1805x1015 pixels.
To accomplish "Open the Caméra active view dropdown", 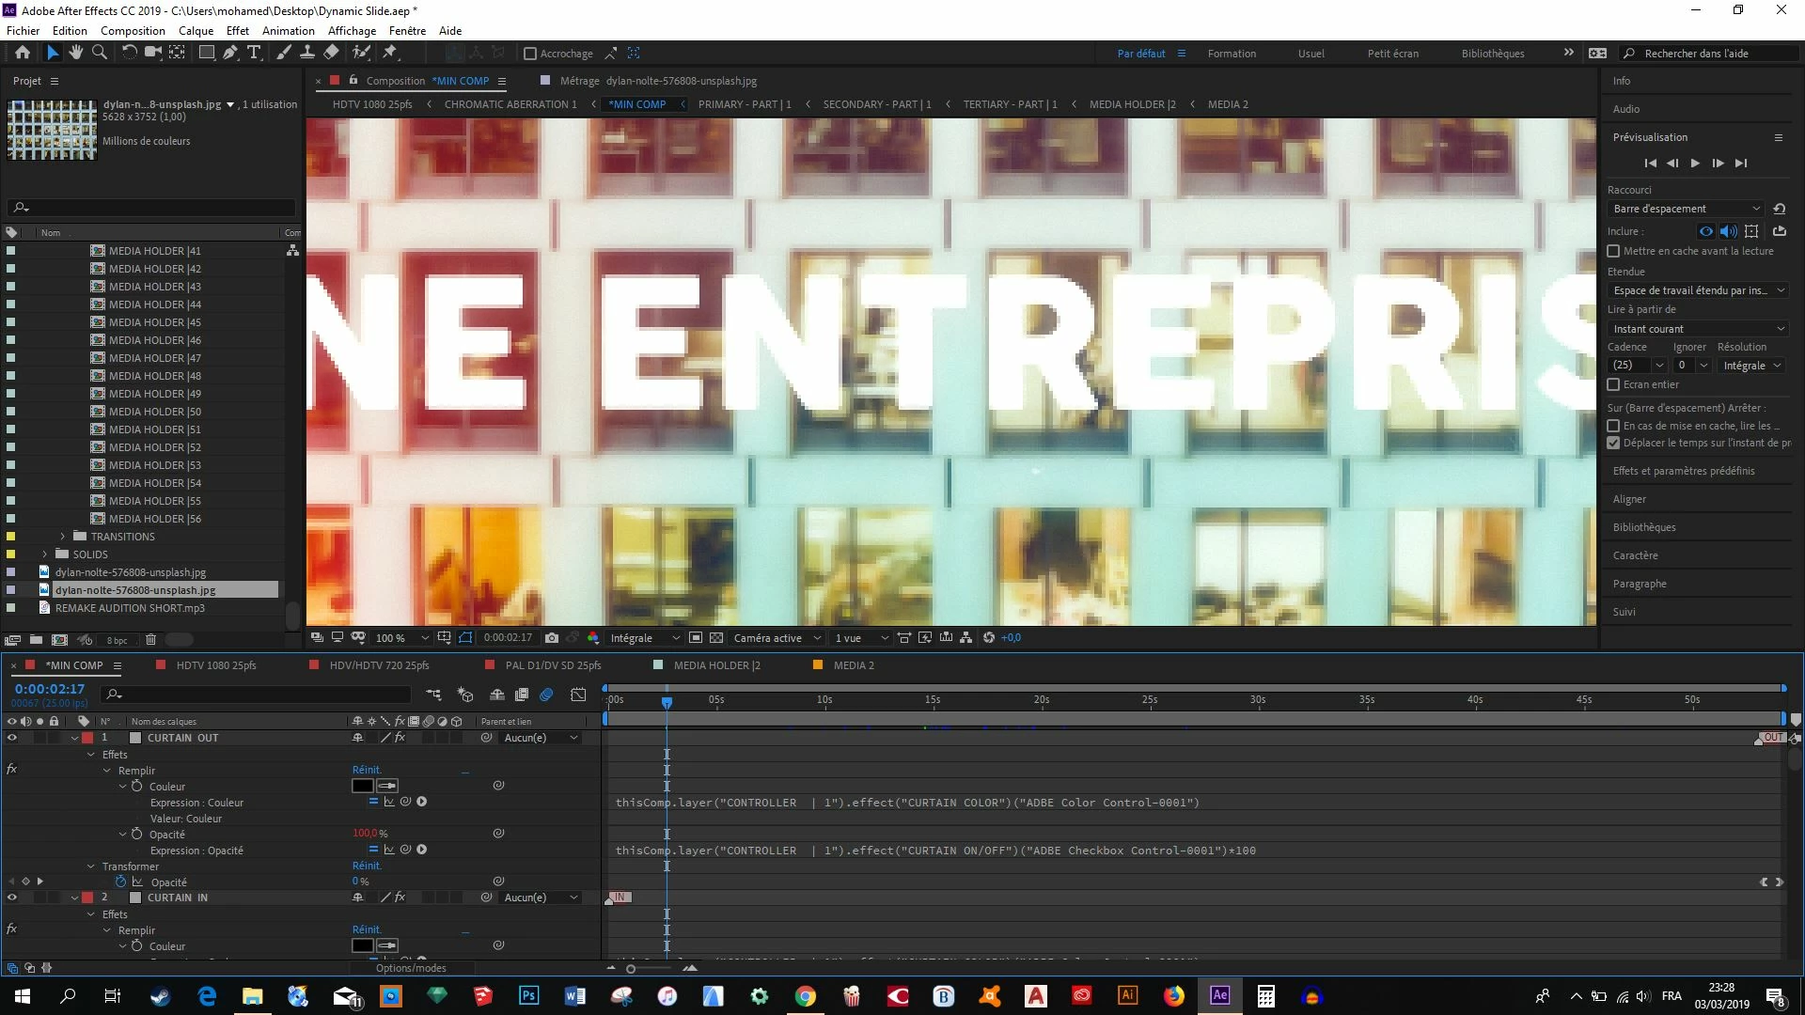I will tap(777, 638).
